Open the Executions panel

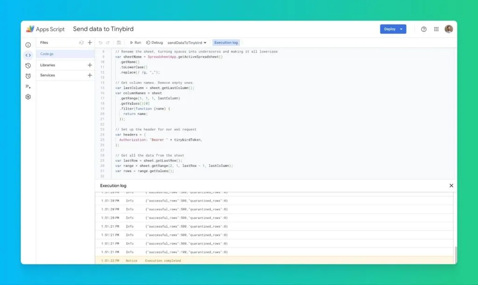(28, 87)
